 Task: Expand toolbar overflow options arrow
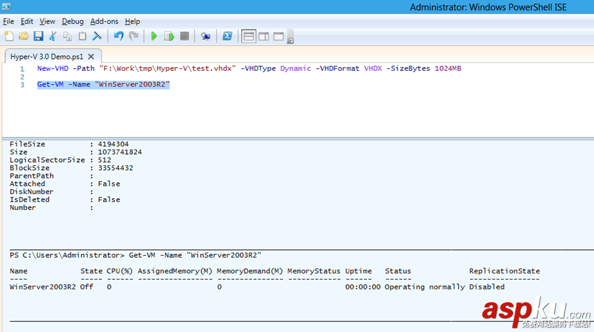tap(290, 37)
